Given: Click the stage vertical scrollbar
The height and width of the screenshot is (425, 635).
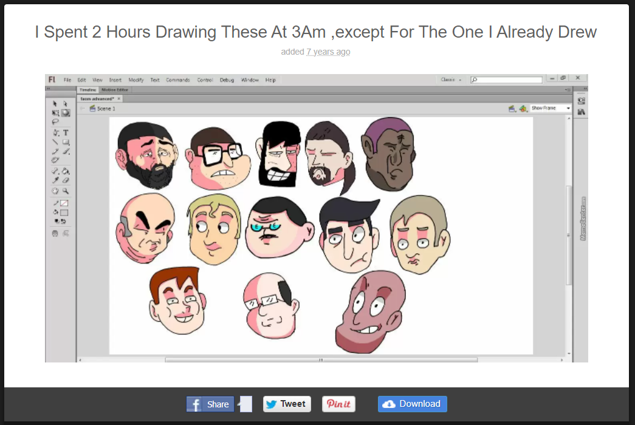Looking at the screenshot, I should tap(569, 235).
